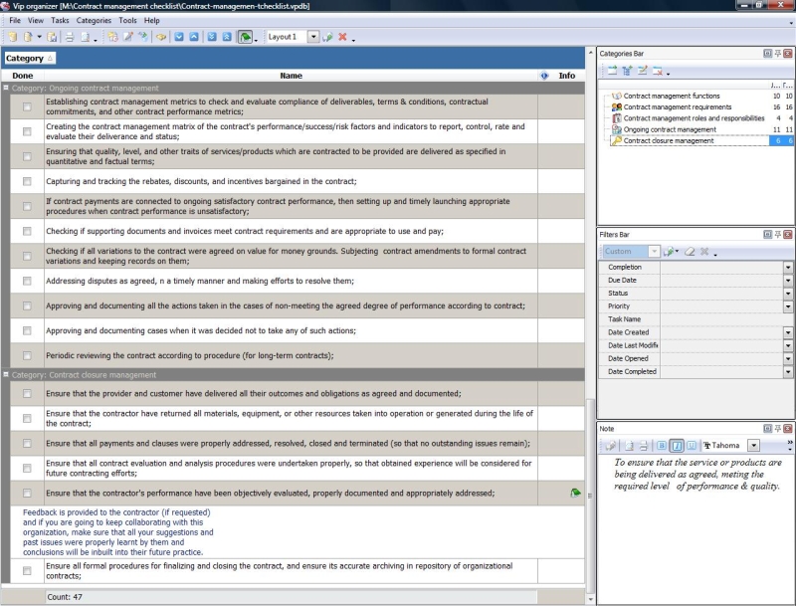Check Done box for 'Periodic reviewing the contract'

click(x=27, y=355)
